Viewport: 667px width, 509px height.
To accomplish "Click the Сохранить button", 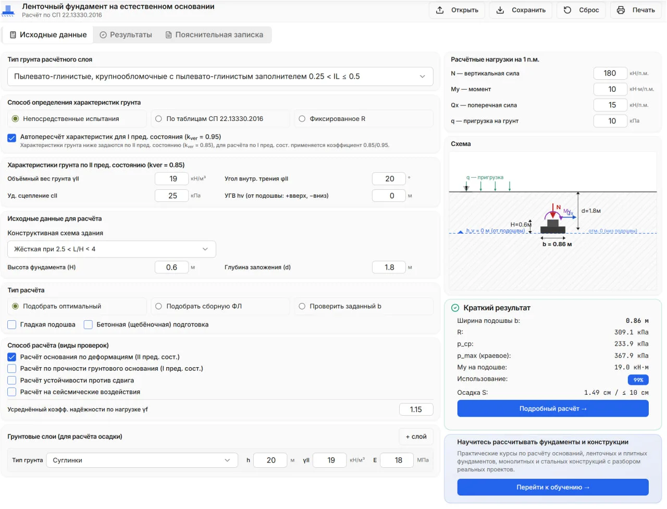I will pyautogui.click(x=521, y=10).
